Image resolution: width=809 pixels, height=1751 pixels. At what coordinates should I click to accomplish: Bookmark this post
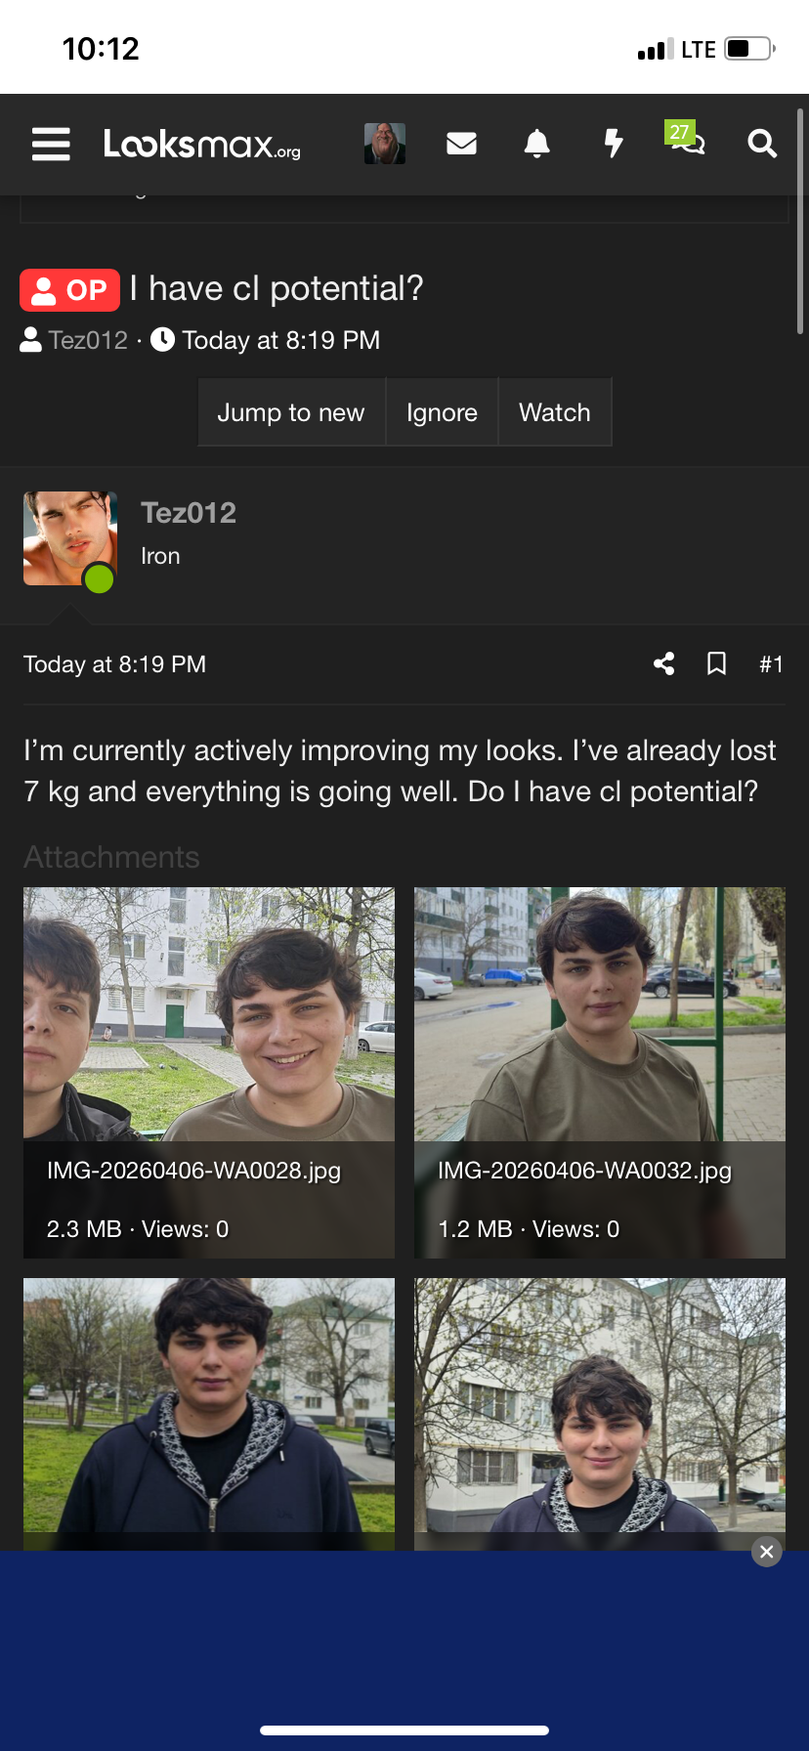[716, 664]
